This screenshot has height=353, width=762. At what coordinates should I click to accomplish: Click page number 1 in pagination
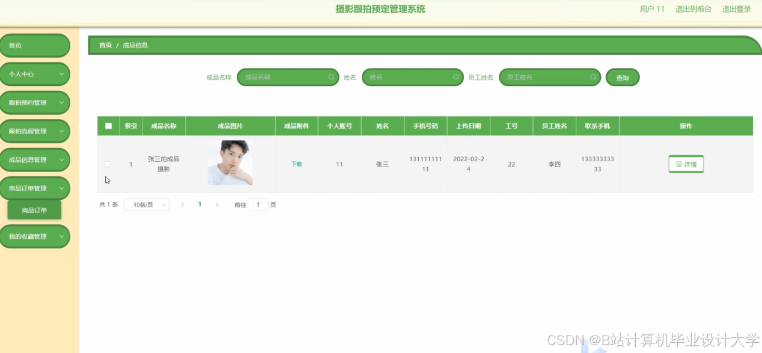point(200,204)
